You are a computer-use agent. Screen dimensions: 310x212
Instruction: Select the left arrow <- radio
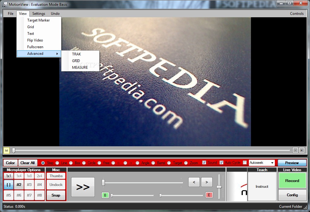pos(113,163)
